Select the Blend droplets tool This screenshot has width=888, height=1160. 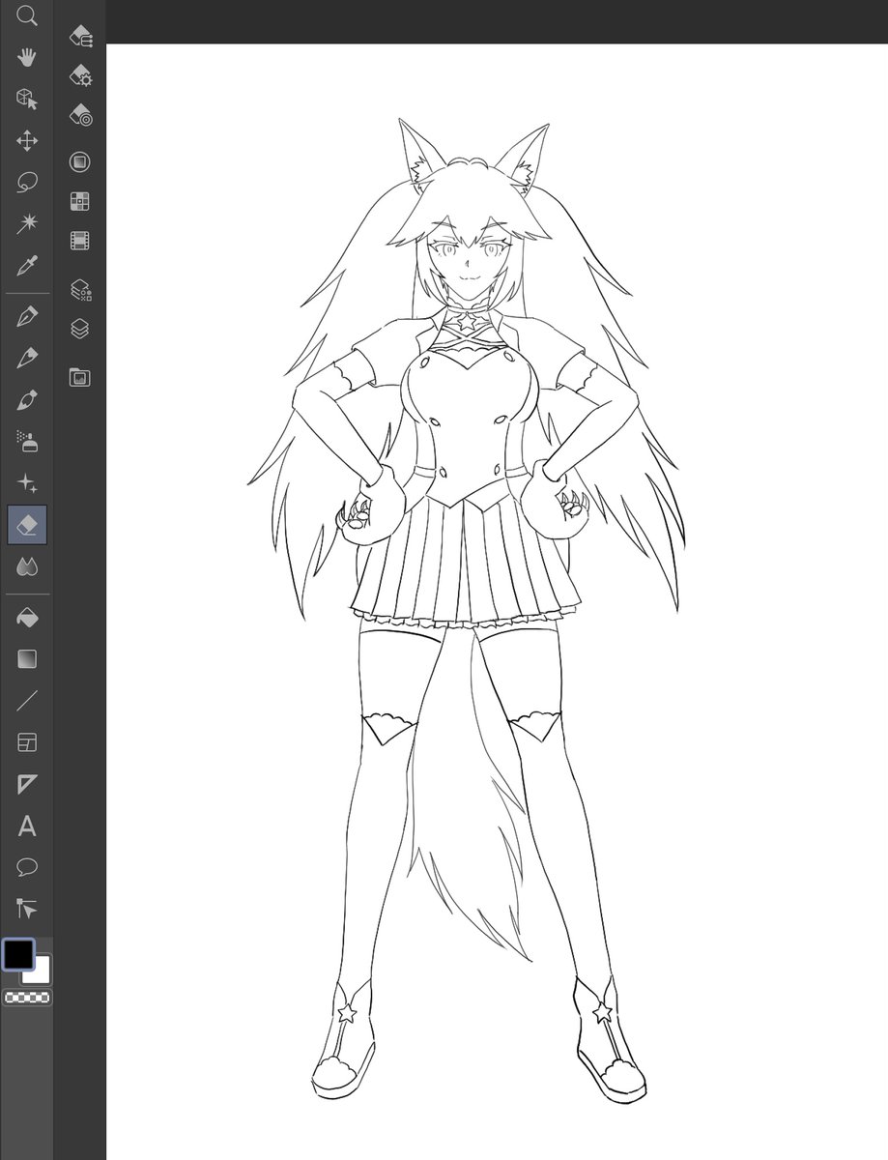click(x=27, y=566)
